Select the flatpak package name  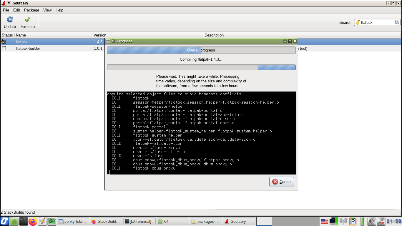tap(22, 42)
